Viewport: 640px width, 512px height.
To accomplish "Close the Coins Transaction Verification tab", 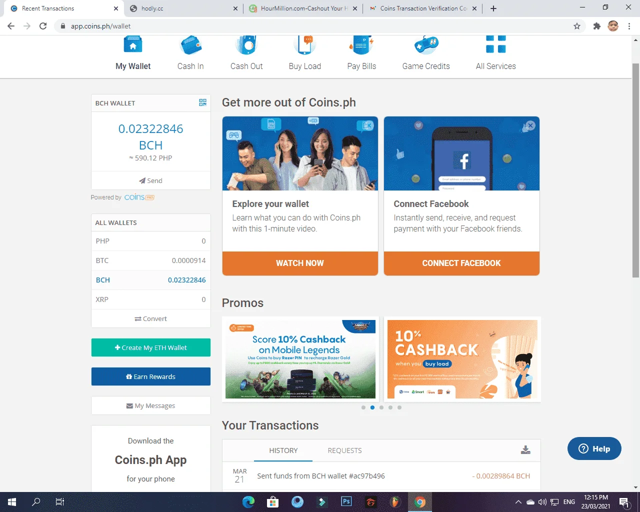I will pos(474,8).
